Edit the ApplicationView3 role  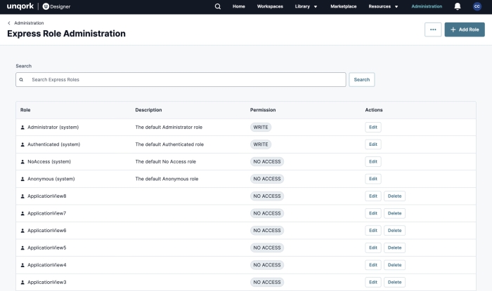point(373,282)
